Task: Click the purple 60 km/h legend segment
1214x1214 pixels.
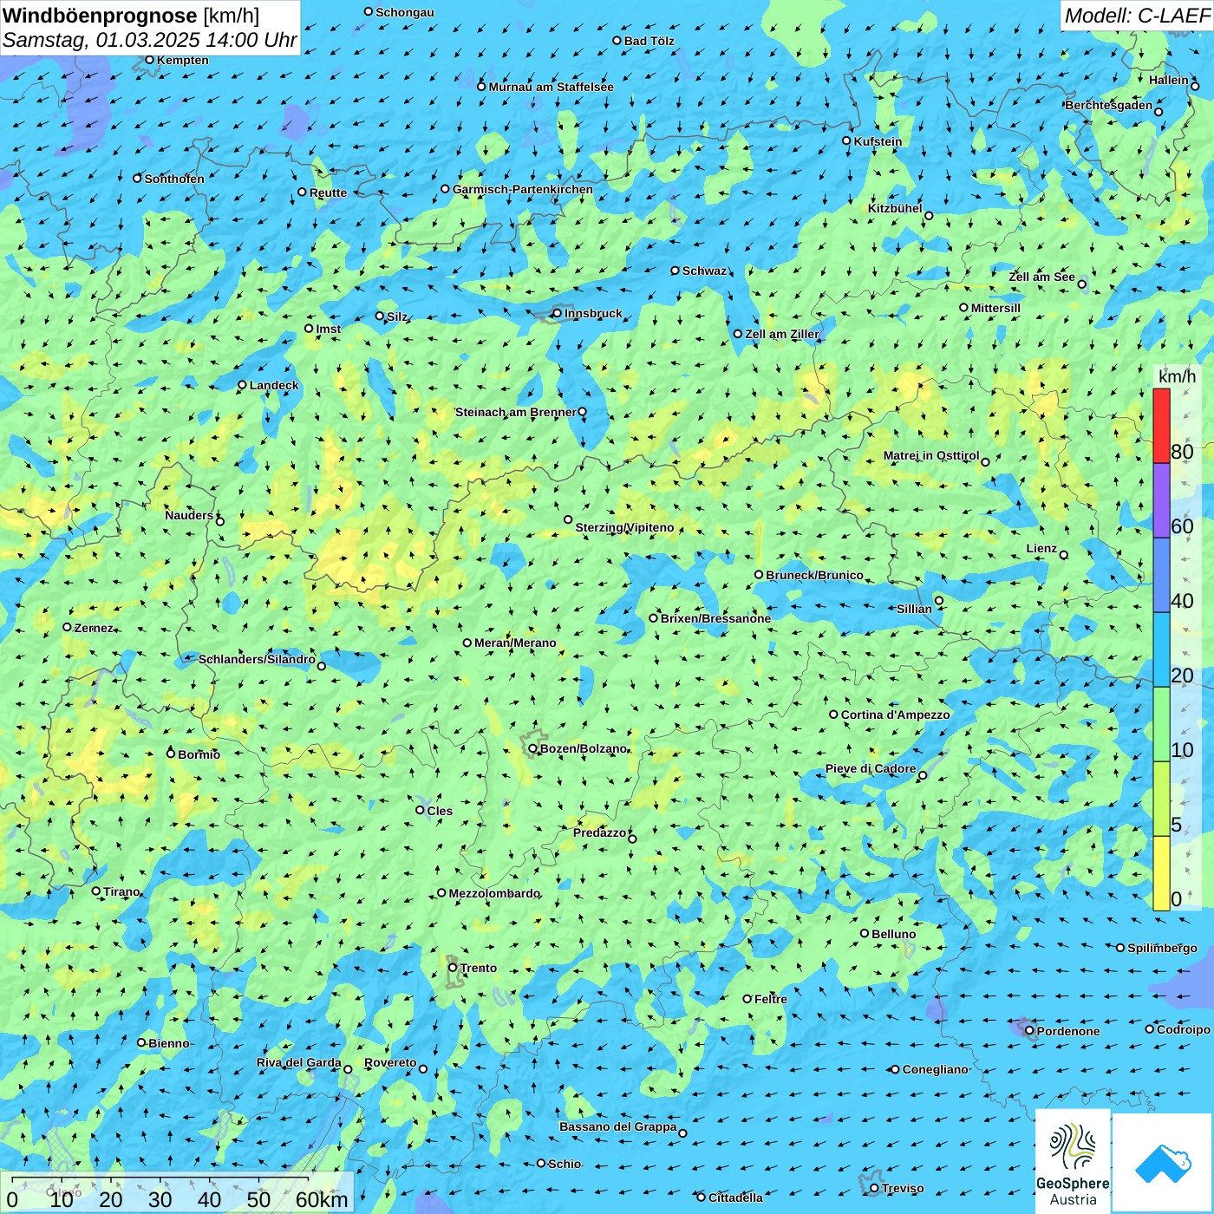Action: pyautogui.click(x=1161, y=500)
